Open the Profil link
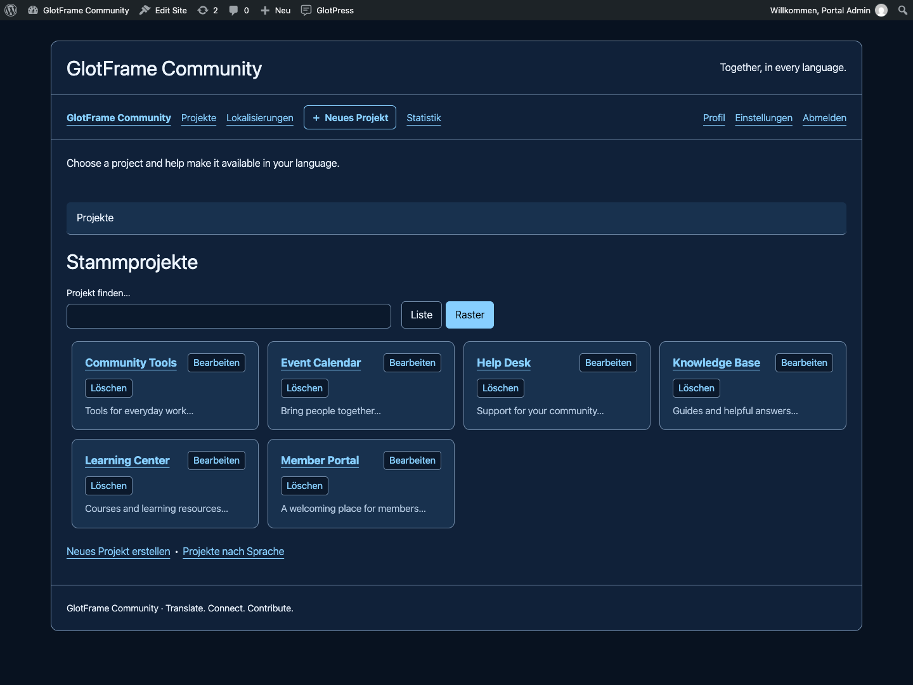Screen dimensions: 913x685 714,118
